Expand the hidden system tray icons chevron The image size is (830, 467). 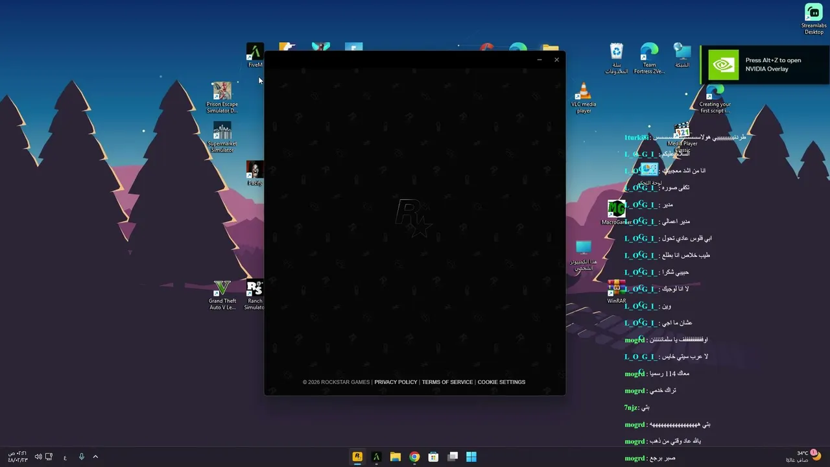coord(95,457)
